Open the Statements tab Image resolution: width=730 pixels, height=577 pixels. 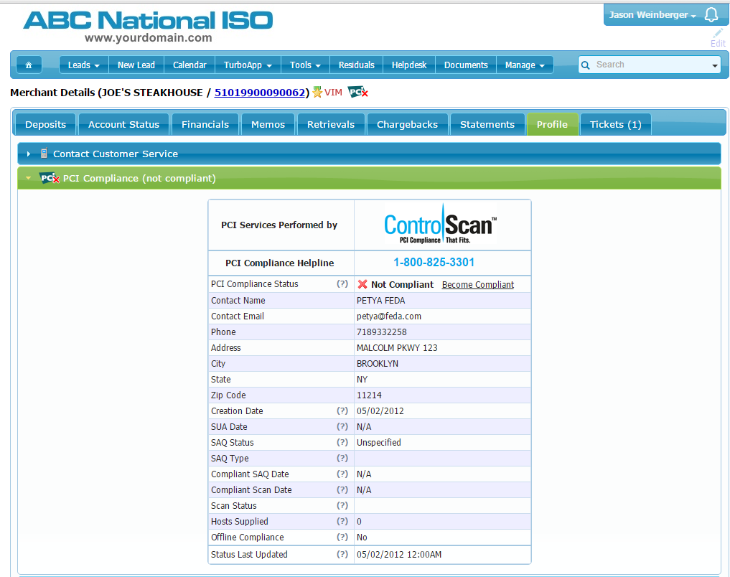[x=487, y=124]
